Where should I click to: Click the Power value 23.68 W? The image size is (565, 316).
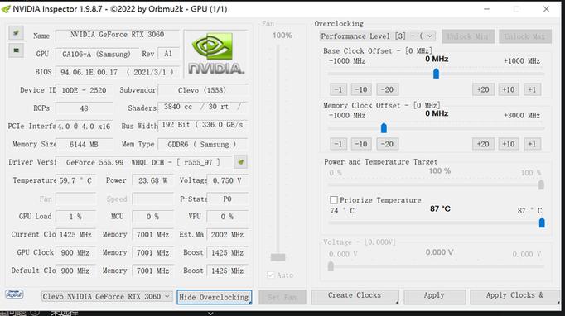152,180
